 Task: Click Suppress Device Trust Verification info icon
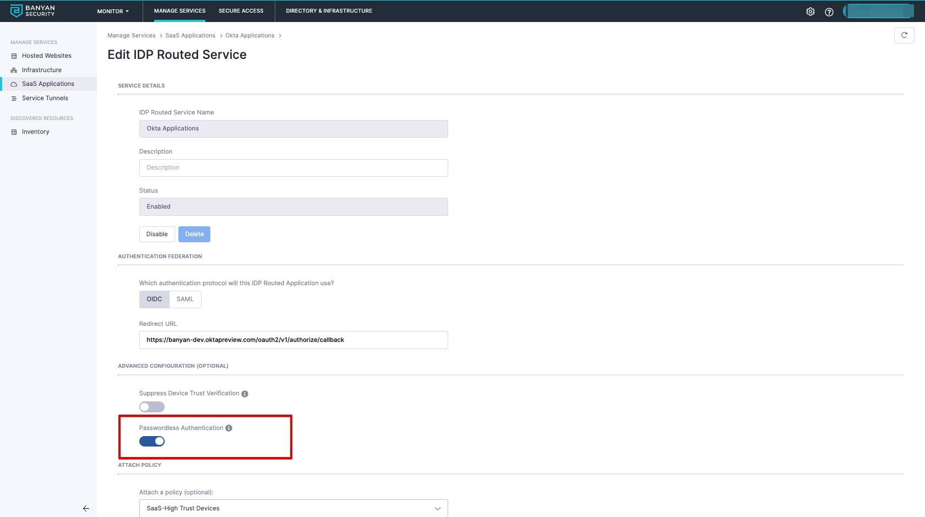[x=245, y=394]
